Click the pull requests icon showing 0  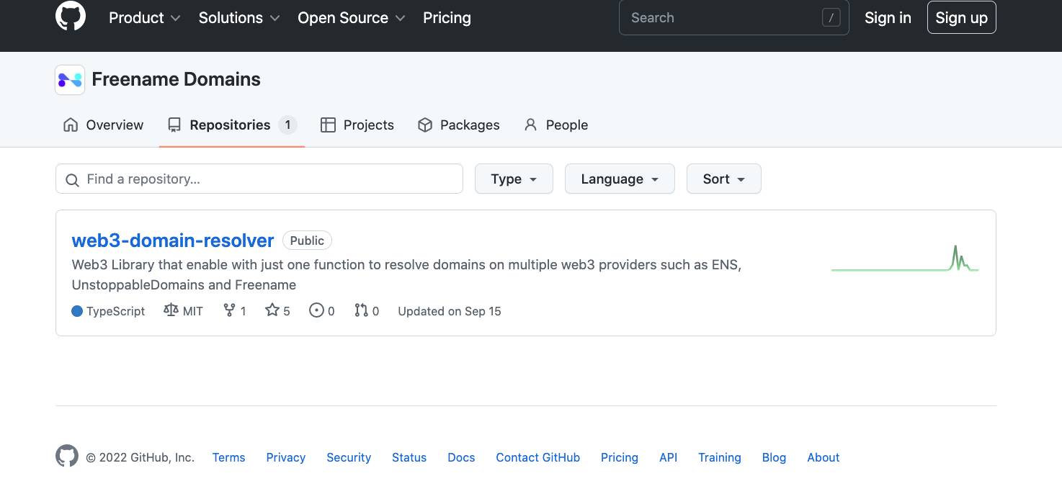[x=361, y=310]
